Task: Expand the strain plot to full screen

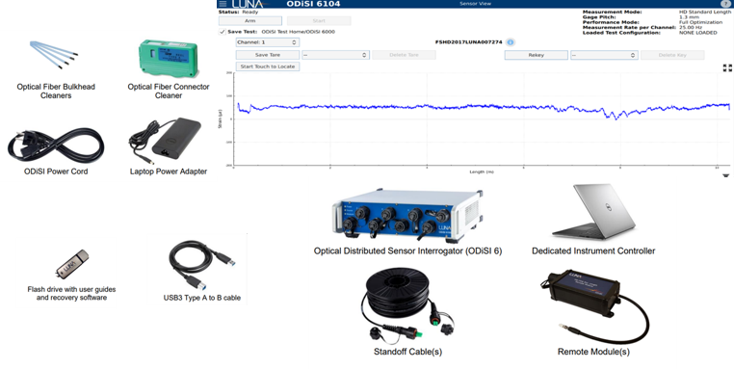Action: [x=727, y=67]
